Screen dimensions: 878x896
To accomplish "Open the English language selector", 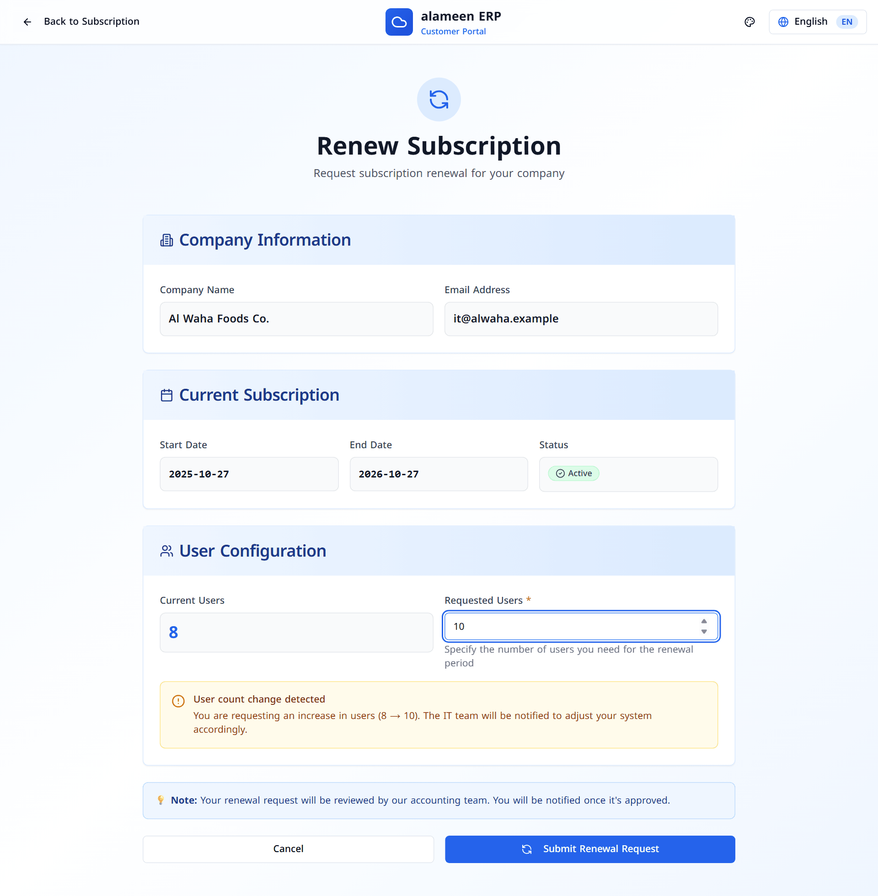I will (x=817, y=21).
